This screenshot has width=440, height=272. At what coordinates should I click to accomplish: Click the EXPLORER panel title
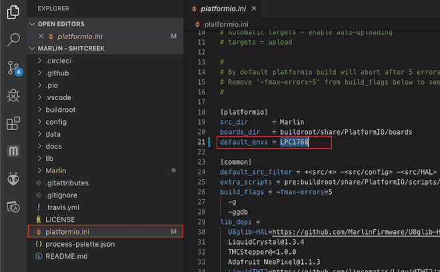[53, 9]
